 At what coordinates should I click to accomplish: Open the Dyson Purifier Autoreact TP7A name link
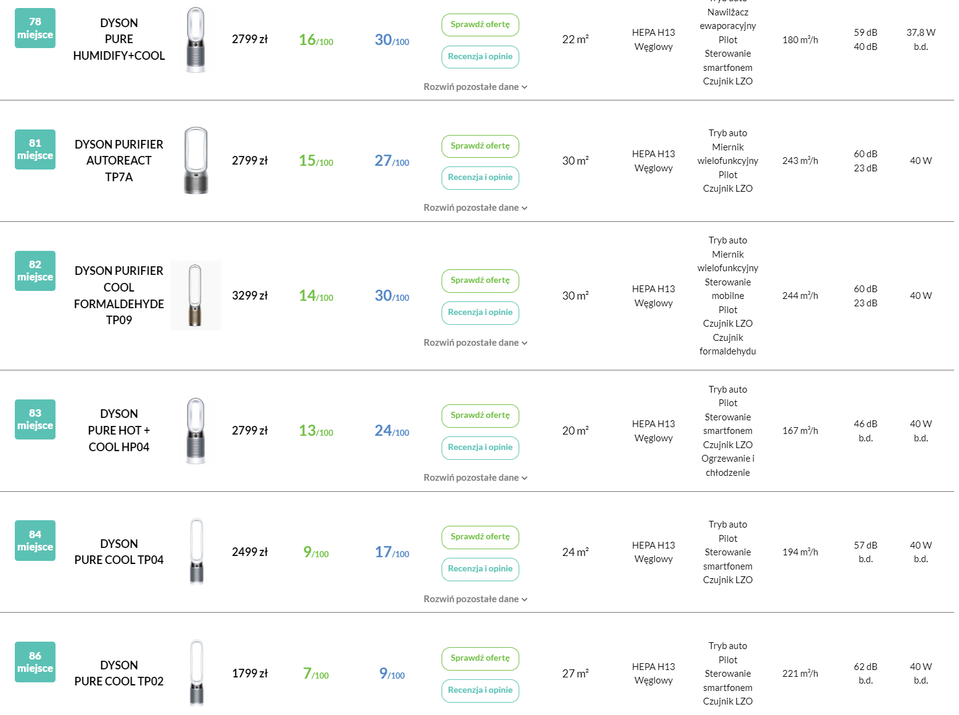coord(119,160)
